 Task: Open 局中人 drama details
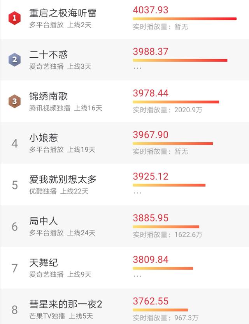click(44, 221)
